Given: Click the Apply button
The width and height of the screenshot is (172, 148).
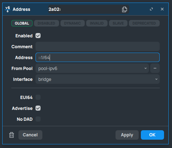Looking at the screenshot, I should point(127,135).
